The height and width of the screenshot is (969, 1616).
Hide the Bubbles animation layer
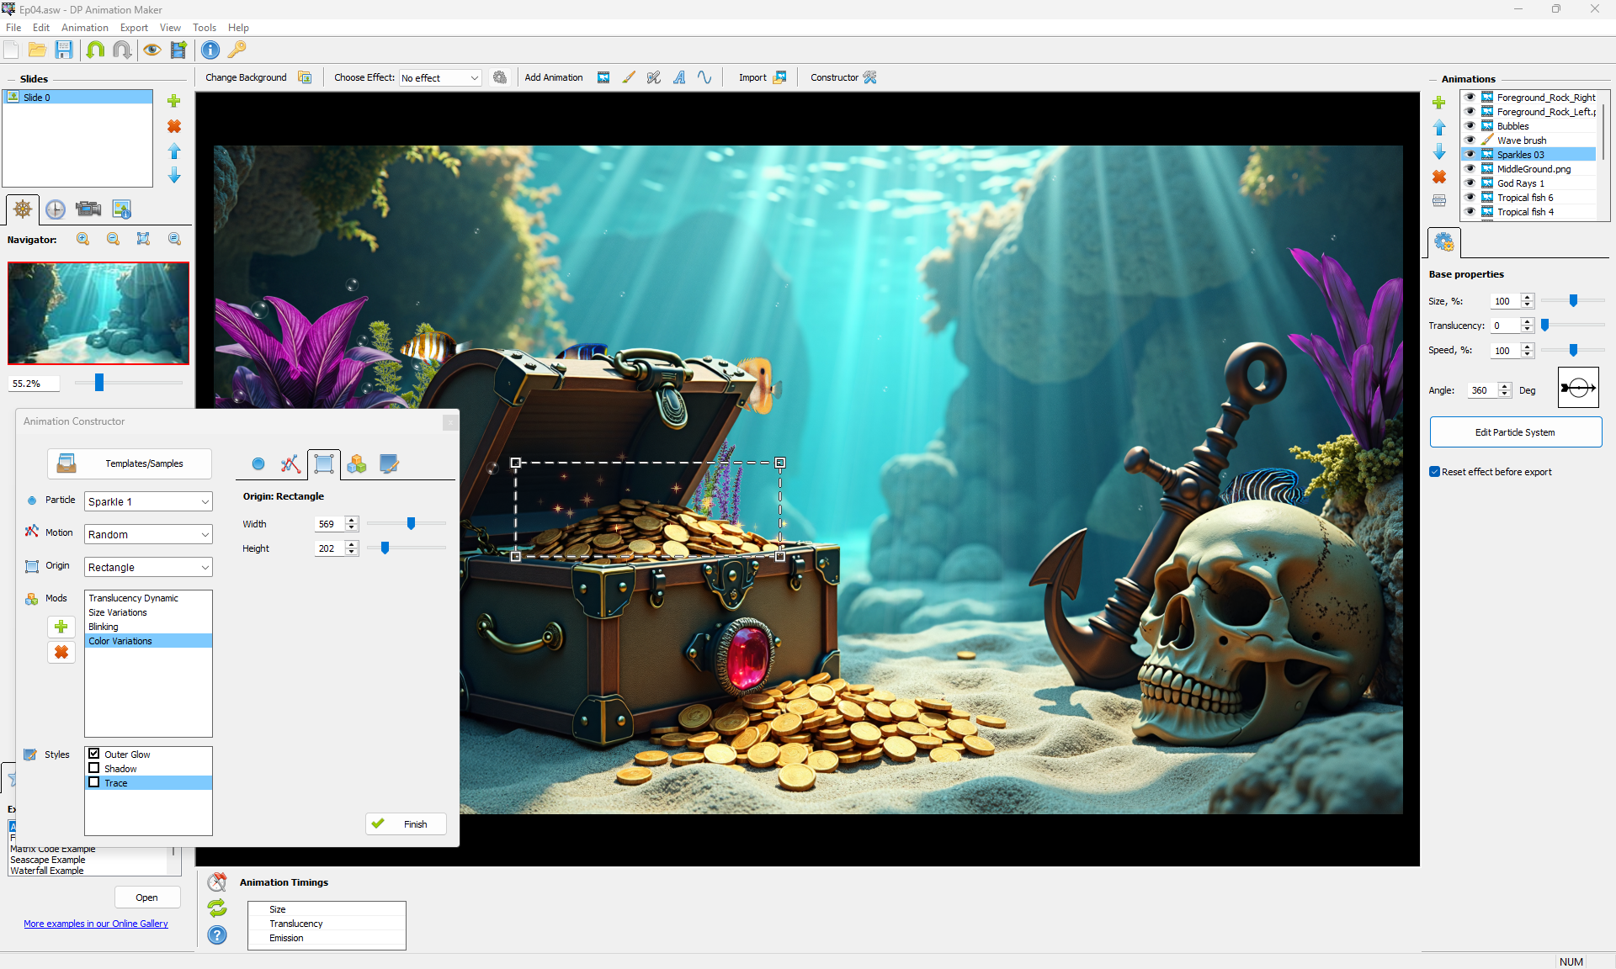pyautogui.click(x=1470, y=126)
